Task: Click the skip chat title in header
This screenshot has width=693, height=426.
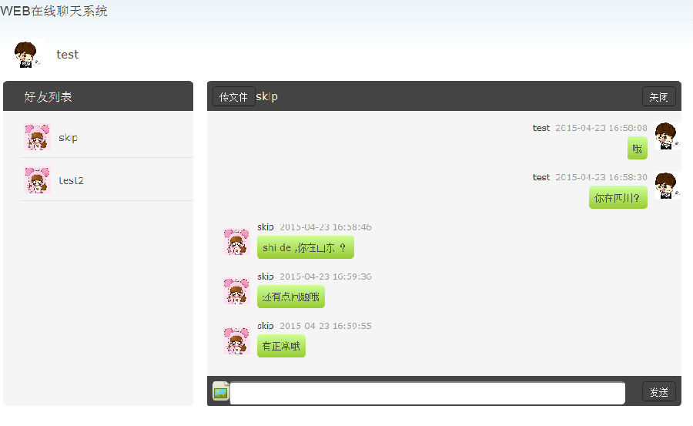Action: (266, 96)
